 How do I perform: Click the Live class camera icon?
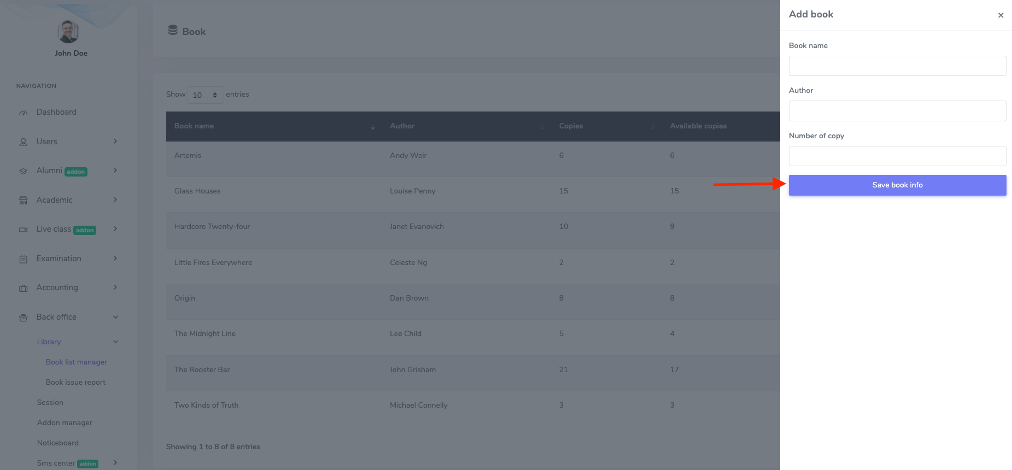(x=24, y=230)
